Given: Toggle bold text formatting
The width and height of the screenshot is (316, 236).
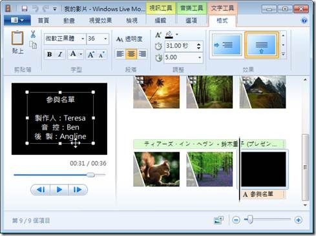Looking at the screenshot, I should click(x=50, y=54).
